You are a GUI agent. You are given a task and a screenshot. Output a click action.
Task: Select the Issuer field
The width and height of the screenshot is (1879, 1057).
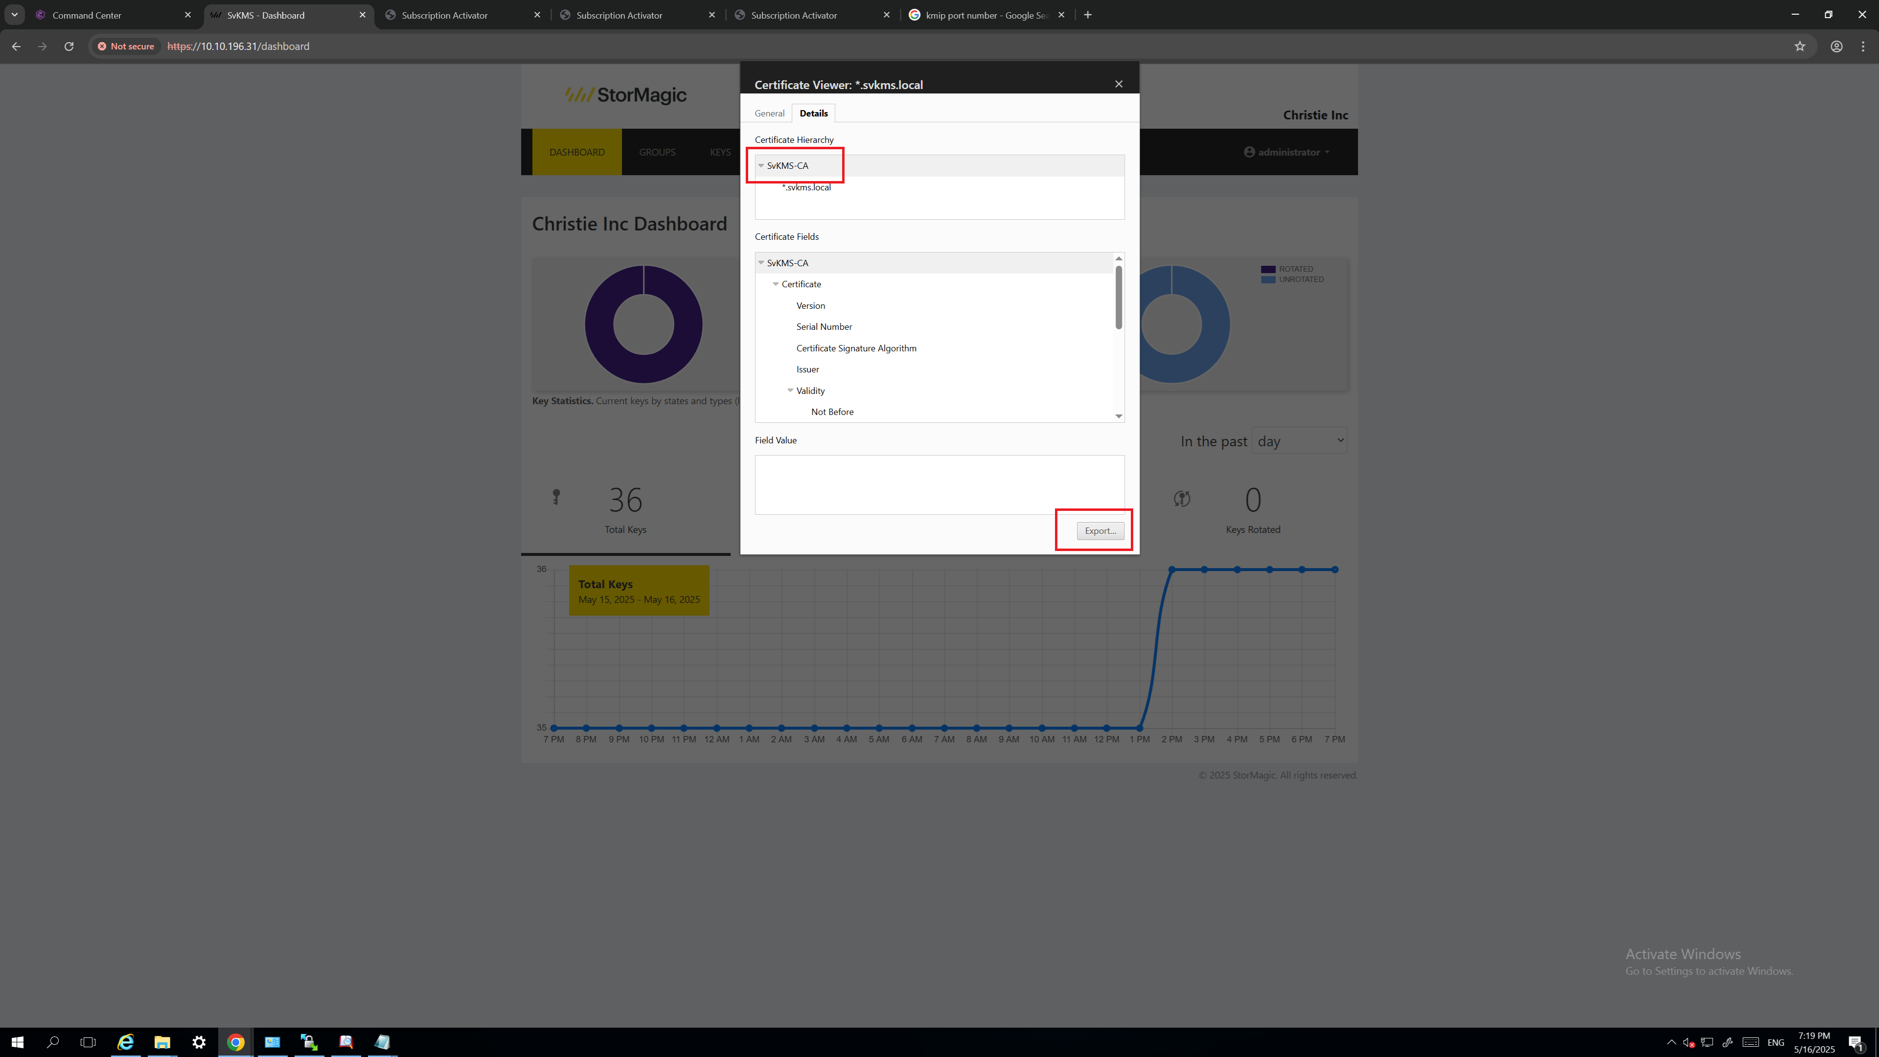[x=807, y=369]
